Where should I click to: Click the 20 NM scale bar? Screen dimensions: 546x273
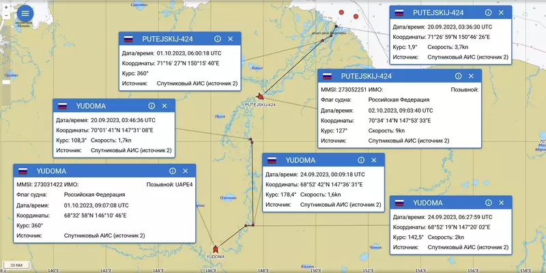click(15, 265)
